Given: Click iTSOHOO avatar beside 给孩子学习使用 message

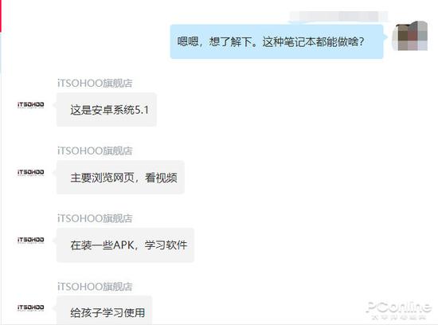Looking at the screenshot, I should pos(31,307).
